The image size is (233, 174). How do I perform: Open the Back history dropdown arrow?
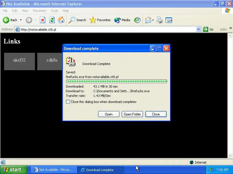[21, 20]
